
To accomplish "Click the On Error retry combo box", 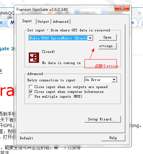I will tap(100, 80).
